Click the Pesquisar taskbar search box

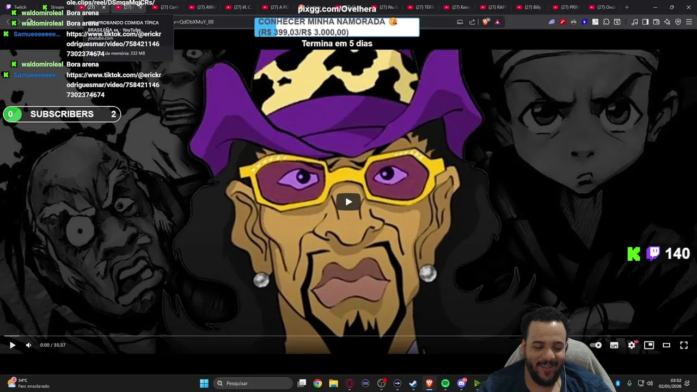253,383
